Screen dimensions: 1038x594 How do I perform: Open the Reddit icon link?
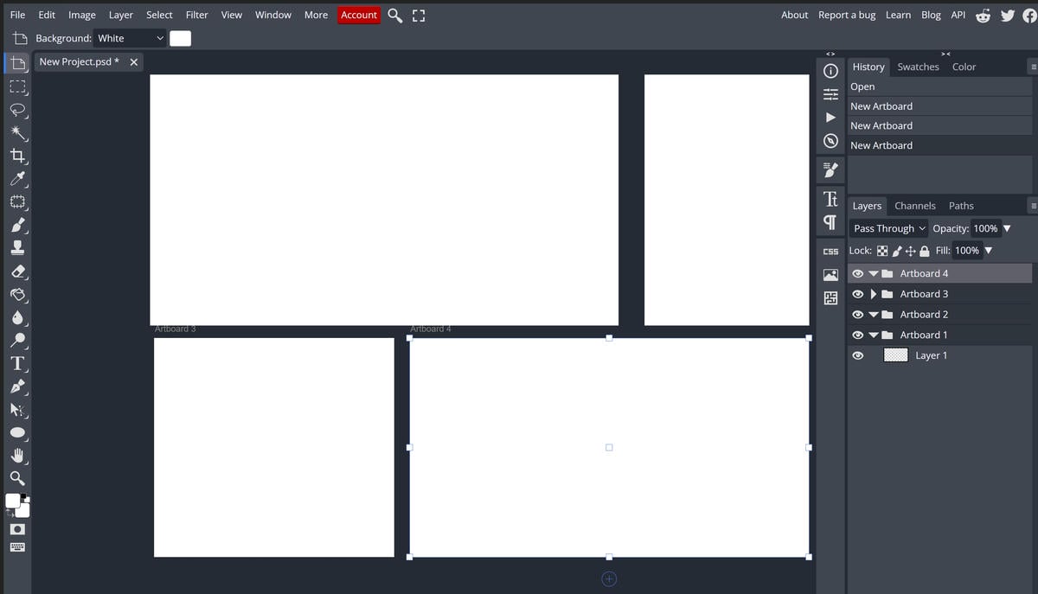coord(984,15)
